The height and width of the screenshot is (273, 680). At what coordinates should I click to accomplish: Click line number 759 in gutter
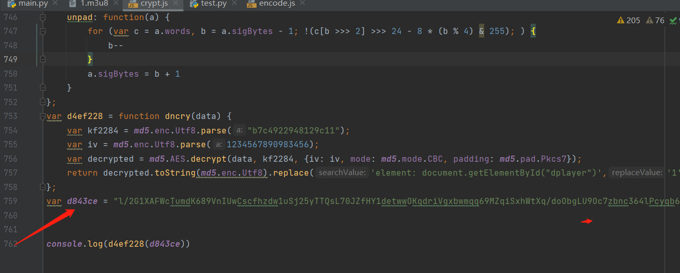[x=10, y=201]
